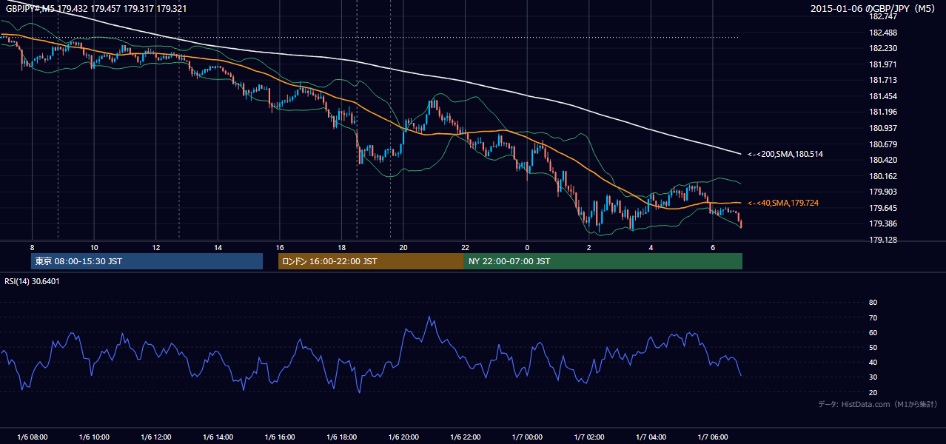Click price level 180.420 on axis
This screenshot has width=946, height=444.
coord(882,160)
